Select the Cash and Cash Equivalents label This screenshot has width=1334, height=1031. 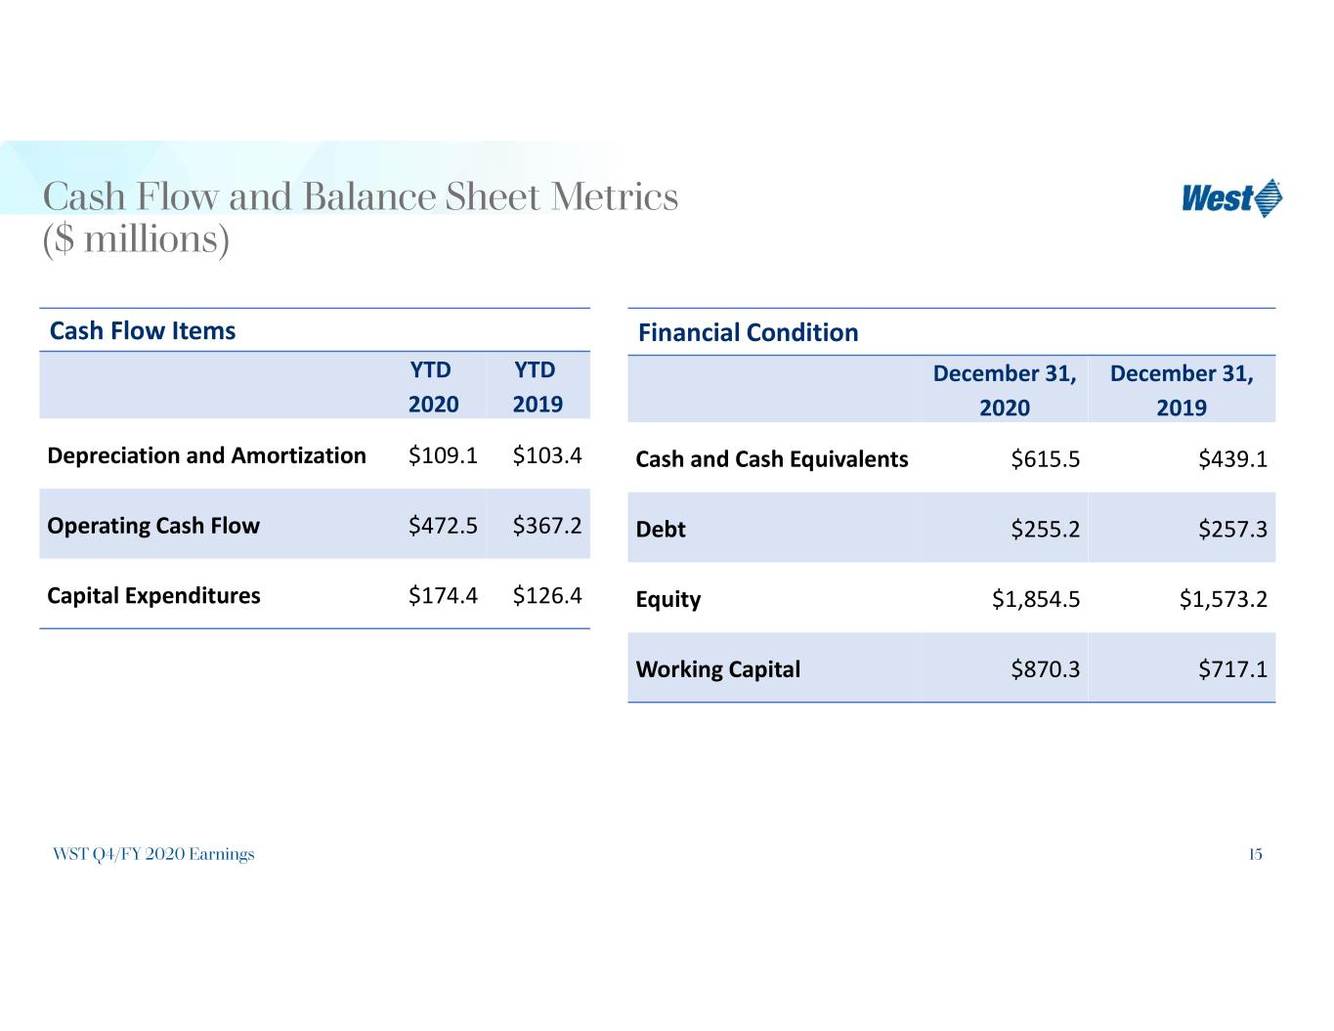coord(771,459)
